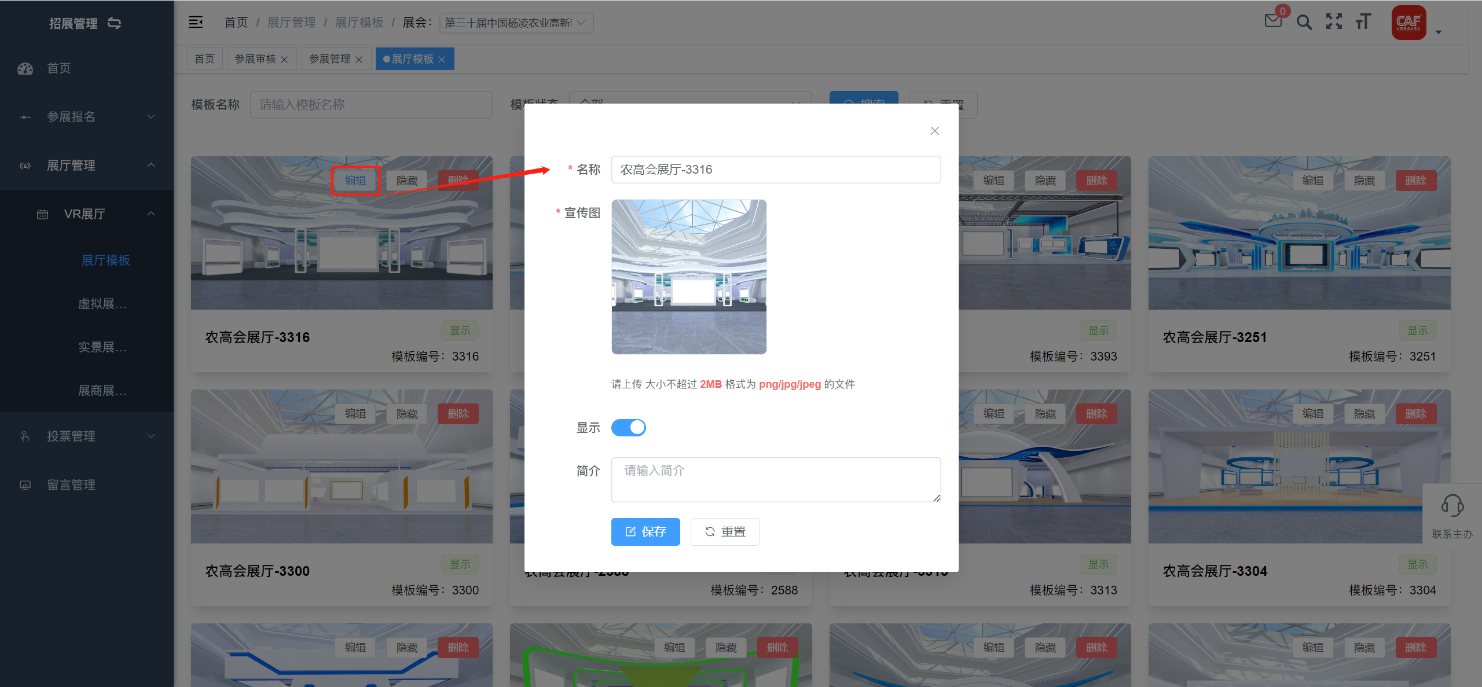This screenshot has width=1482, height=687.
Task: Close the edit dialog with X
Action: click(934, 131)
